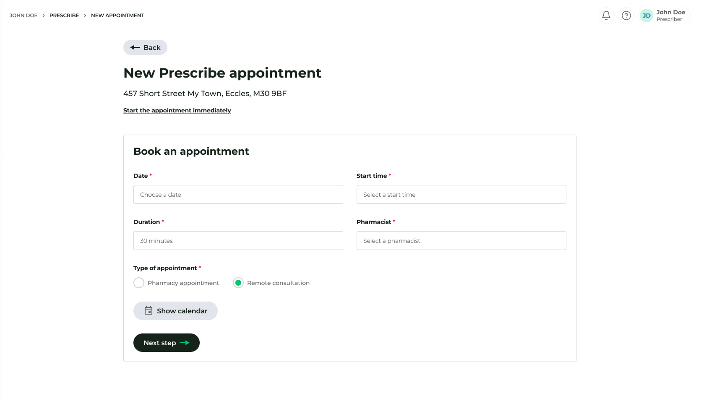Select the Pharmacy appointment radio option

pyautogui.click(x=139, y=283)
